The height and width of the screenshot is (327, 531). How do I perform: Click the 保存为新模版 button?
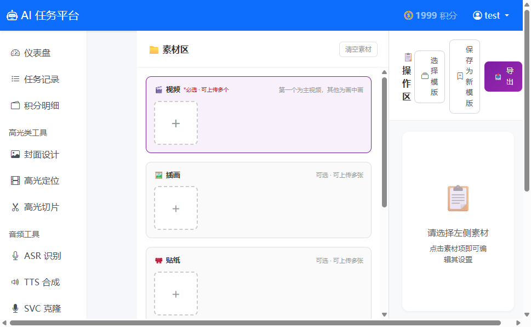click(465, 77)
